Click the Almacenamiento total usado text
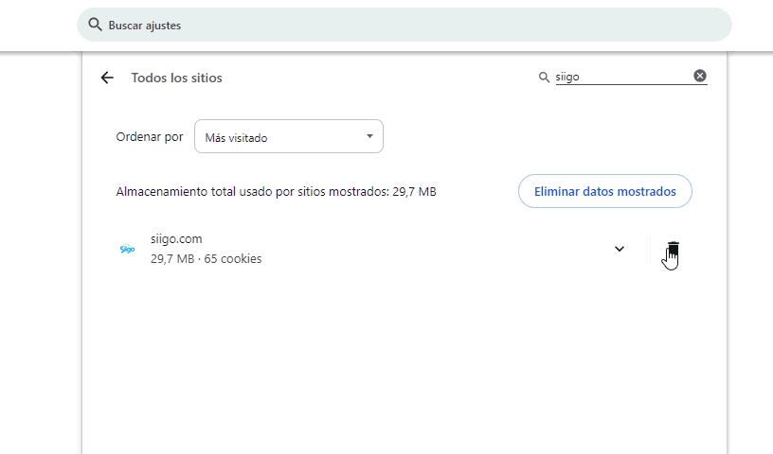This screenshot has width=773, height=454. pos(276,191)
